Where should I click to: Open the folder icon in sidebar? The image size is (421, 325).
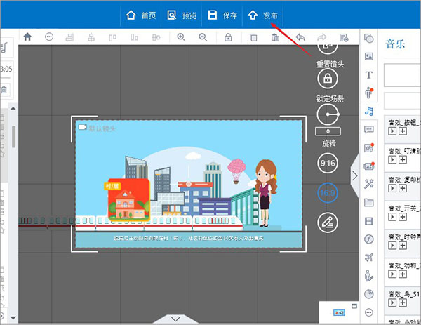369,202
